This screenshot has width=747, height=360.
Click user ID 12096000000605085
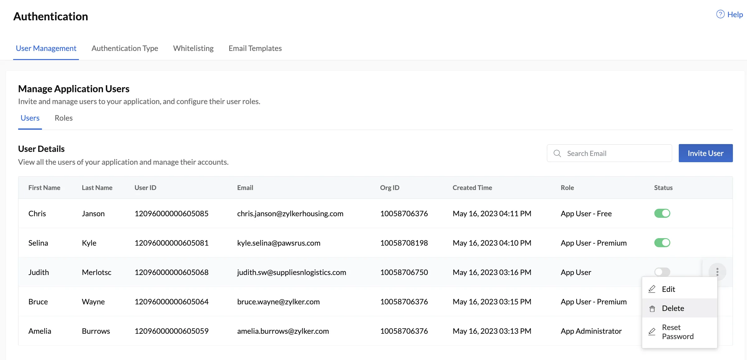pos(172,213)
